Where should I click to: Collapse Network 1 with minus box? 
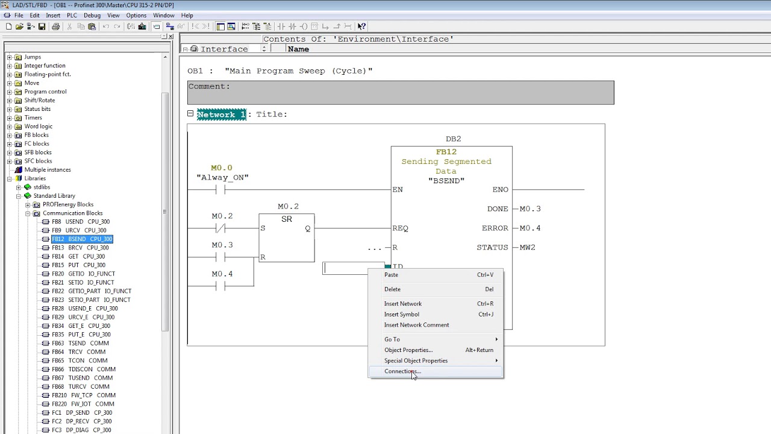click(190, 113)
